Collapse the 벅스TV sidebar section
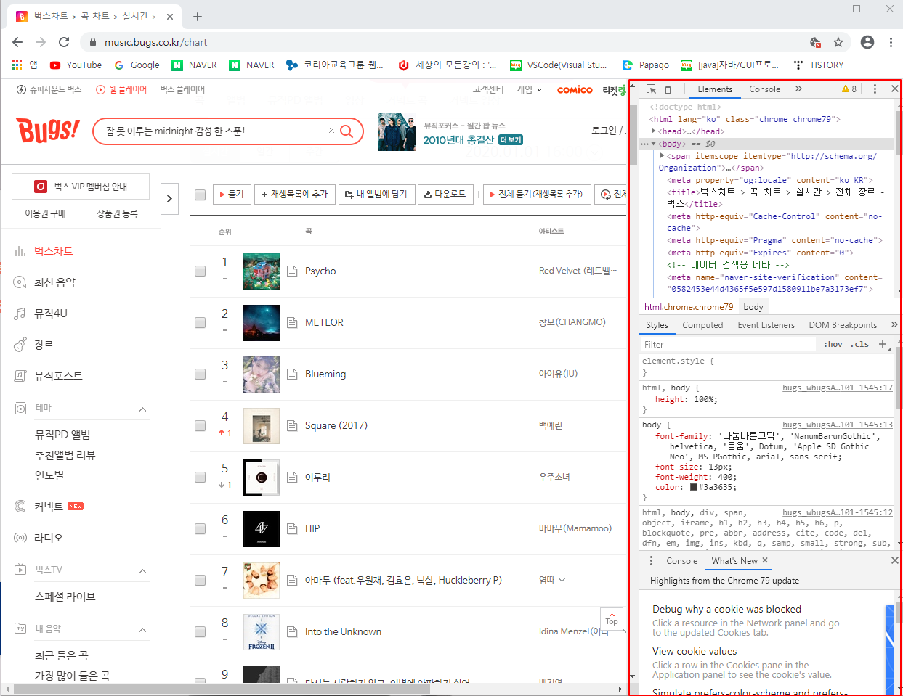This screenshot has width=903, height=696. pyautogui.click(x=143, y=570)
